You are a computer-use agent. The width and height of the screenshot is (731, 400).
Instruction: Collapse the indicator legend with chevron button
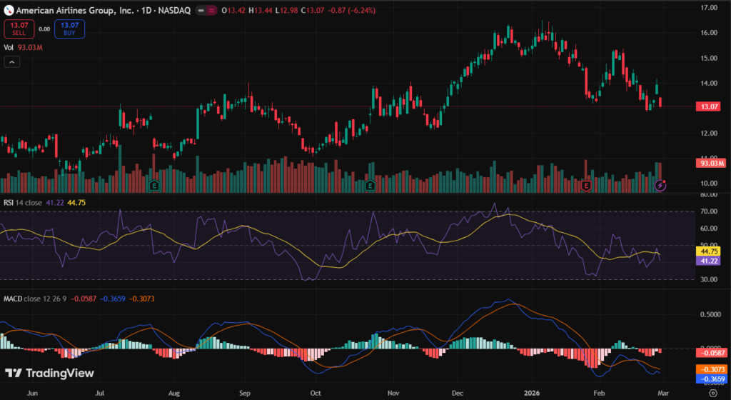[x=12, y=62]
